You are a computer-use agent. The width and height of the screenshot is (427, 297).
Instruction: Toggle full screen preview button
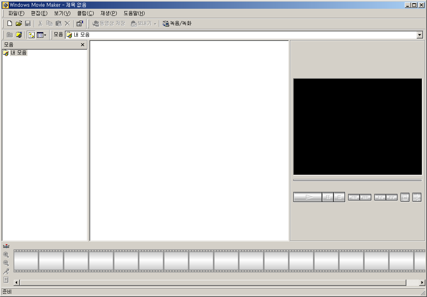[x=405, y=197]
